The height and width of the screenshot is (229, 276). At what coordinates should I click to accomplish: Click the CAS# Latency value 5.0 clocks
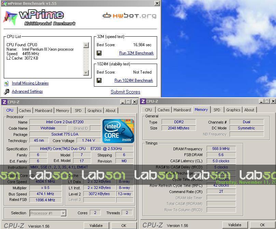pyautogui.click(x=221, y=161)
